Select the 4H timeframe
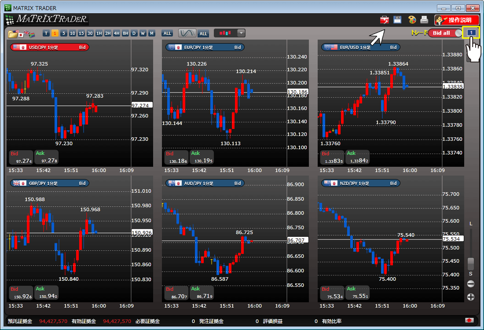Screen dimensions: 484x330 pos(116,33)
